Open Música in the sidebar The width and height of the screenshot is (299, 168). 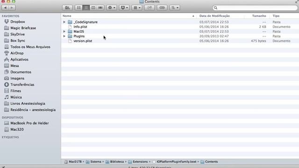(16, 97)
